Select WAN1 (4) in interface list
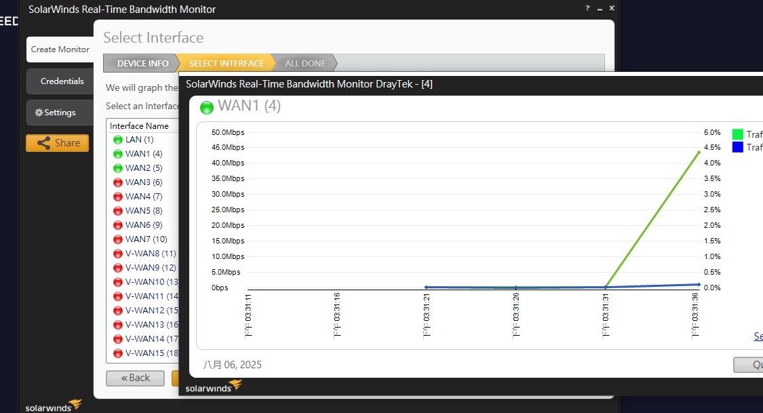Viewport: 763px width, 413px height. coord(144,154)
